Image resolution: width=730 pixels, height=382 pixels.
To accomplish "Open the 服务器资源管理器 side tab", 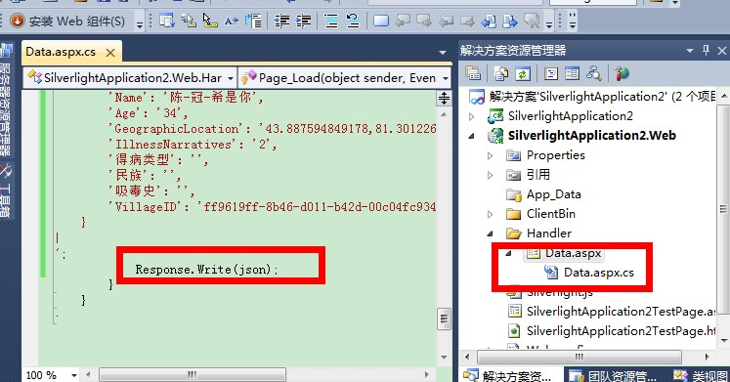I will pos(6,99).
